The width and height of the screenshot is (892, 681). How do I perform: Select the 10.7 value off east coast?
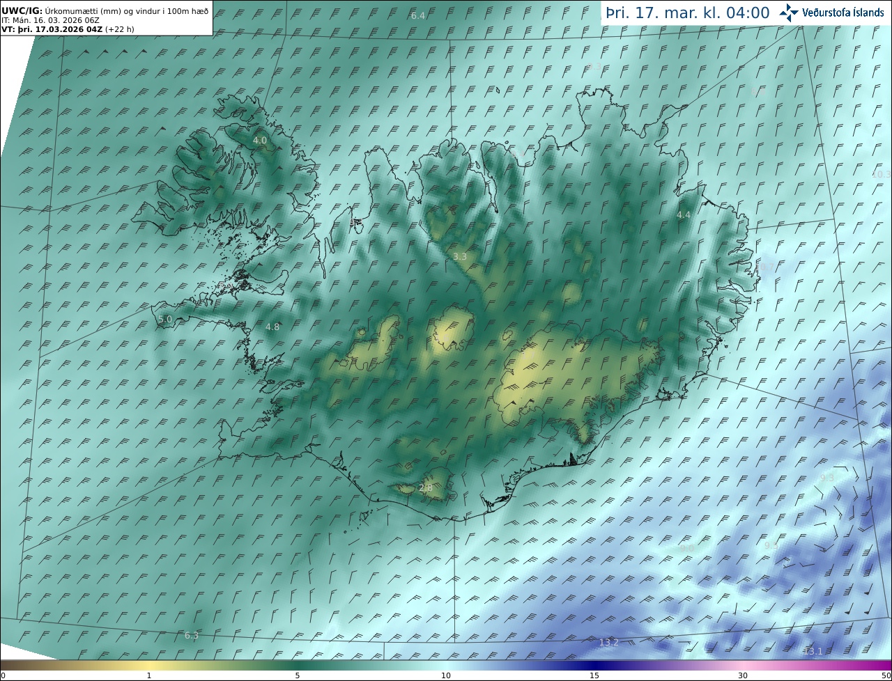tap(764, 267)
